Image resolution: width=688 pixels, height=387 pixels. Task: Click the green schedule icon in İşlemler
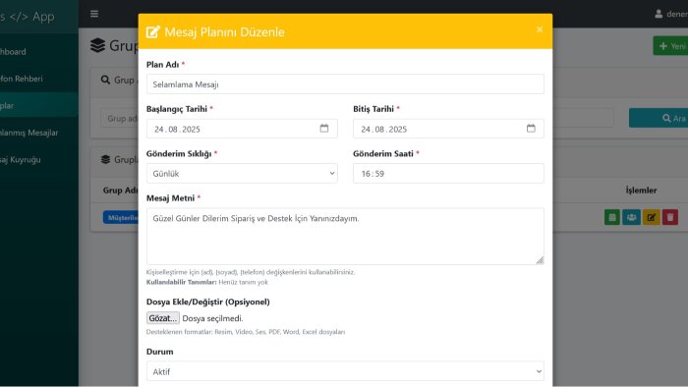pyautogui.click(x=612, y=217)
